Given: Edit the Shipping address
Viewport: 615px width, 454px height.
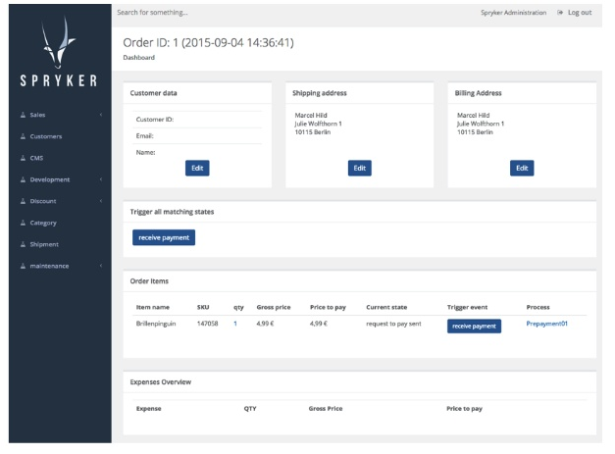Looking at the screenshot, I should [x=360, y=169].
